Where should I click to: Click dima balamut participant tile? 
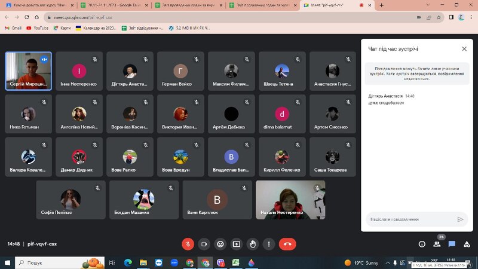click(282, 114)
